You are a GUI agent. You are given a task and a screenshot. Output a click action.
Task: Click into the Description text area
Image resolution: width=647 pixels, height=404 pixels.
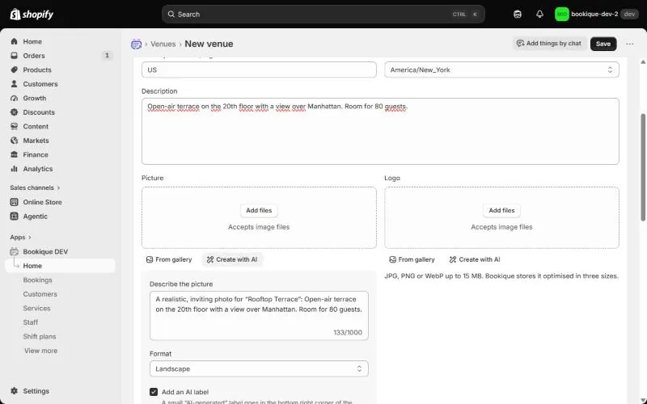point(380,131)
